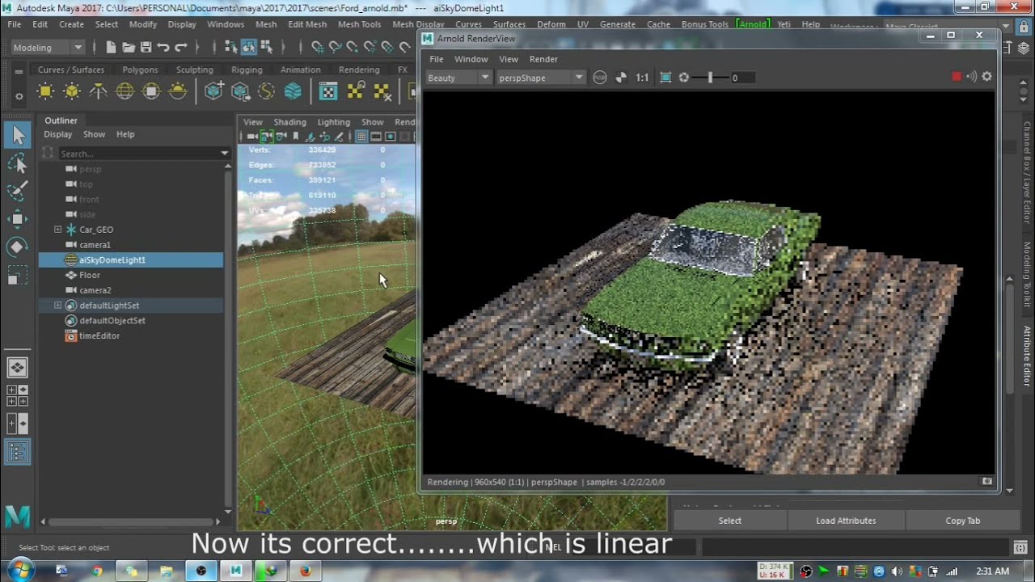Open Outliner search filter dropdown arrow
Screen dimensions: 1035x582
click(225, 154)
